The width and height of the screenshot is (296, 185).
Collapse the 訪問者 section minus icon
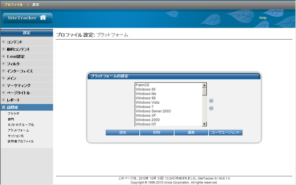pos(3,107)
